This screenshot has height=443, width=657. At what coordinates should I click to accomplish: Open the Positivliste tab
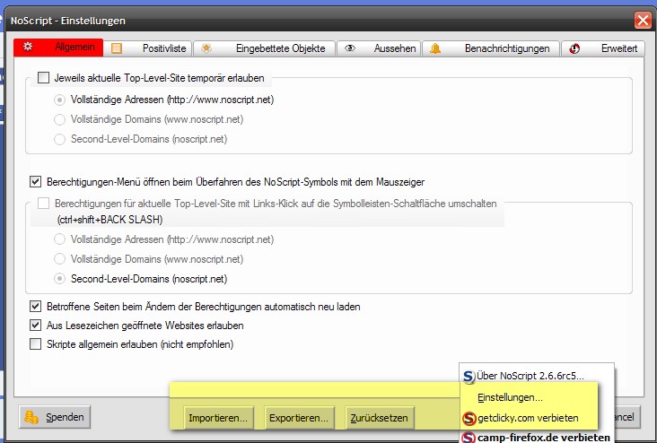148,48
